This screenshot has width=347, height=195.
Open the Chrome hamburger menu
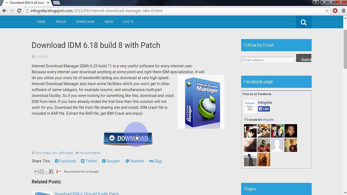tap(343, 11)
